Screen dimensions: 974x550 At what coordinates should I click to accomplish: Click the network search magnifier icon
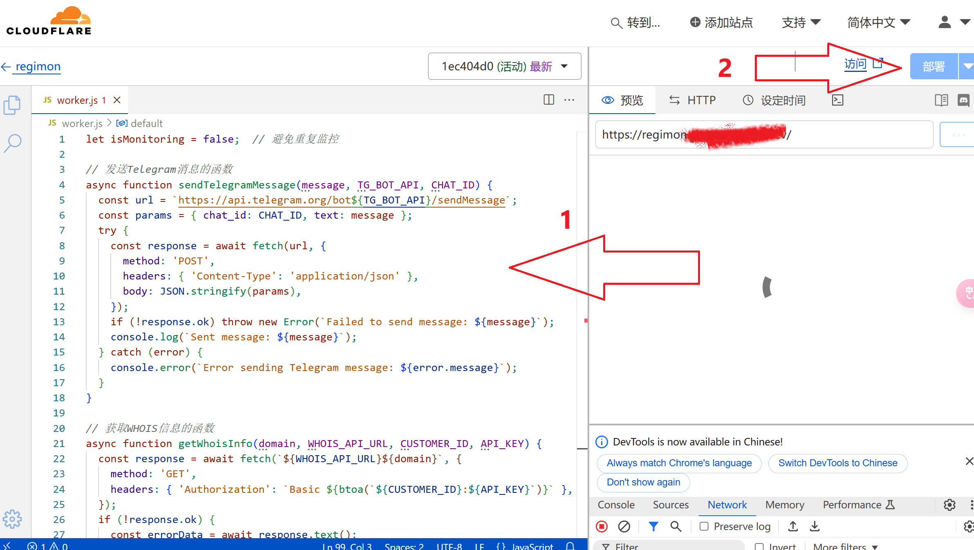tap(676, 527)
